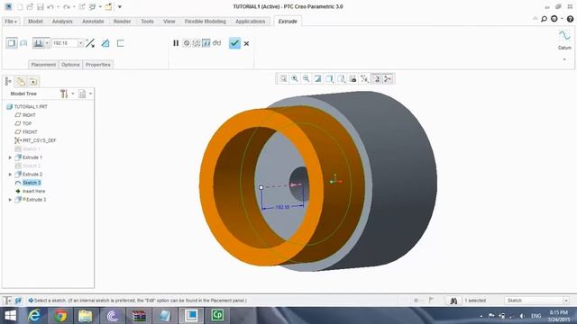Open the Display Style icon

point(329,78)
